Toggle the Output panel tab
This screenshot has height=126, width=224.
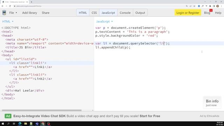pyautogui.click(x=140, y=13)
